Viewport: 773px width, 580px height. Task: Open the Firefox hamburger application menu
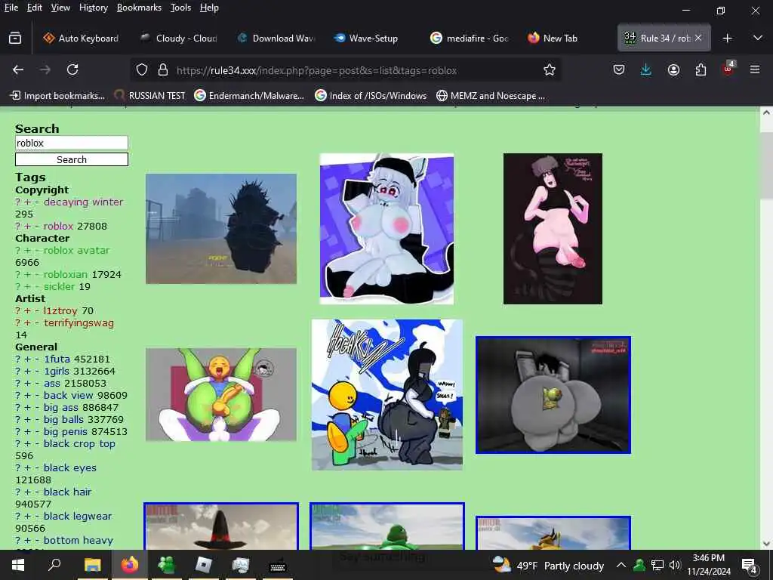click(755, 70)
